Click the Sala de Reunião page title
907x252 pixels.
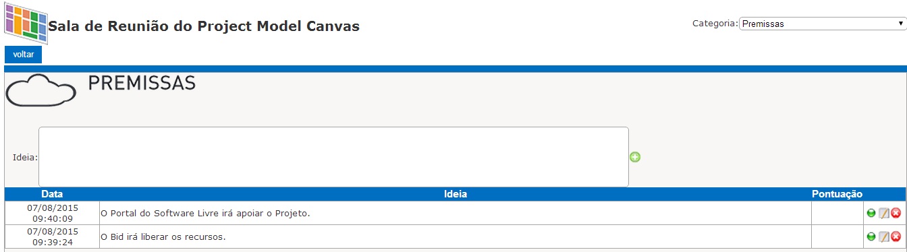point(204,26)
